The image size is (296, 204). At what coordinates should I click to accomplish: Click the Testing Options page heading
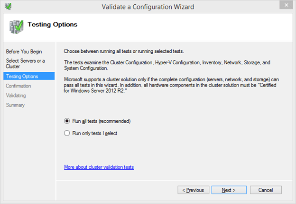[53, 24]
